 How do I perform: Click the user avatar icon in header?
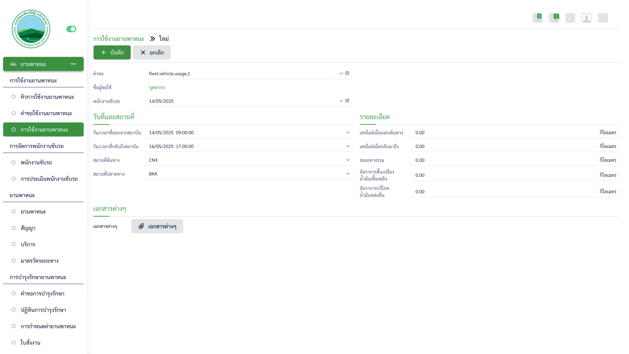pyautogui.click(x=586, y=18)
